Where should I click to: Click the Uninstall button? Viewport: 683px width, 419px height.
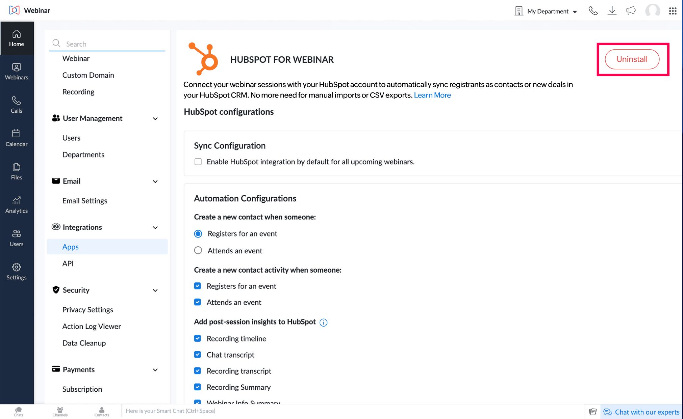click(x=632, y=59)
